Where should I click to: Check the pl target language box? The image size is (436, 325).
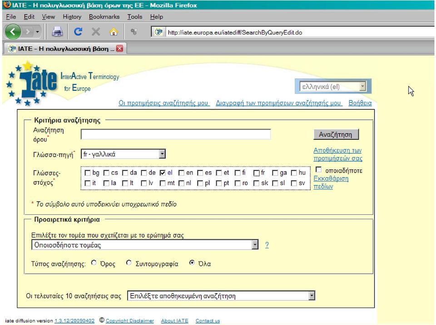pyautogui.click(x=200, y=183)
